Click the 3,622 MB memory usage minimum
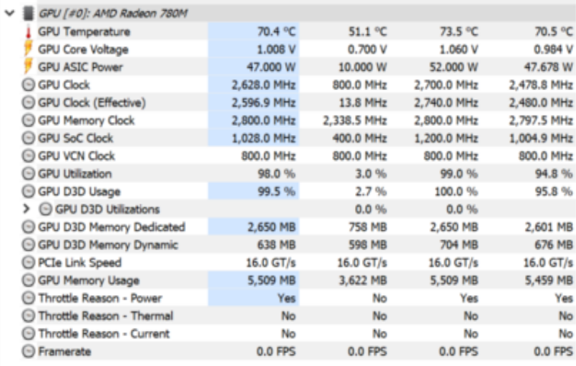576x366 pixels. (x=363, y=281)
